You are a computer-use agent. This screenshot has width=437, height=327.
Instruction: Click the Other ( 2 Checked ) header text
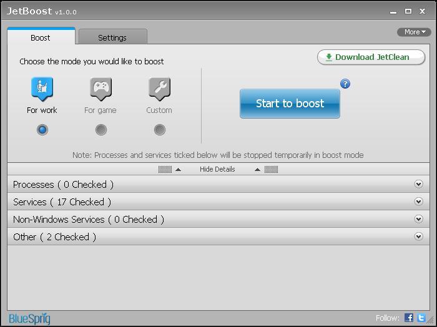tap(55, 237)
